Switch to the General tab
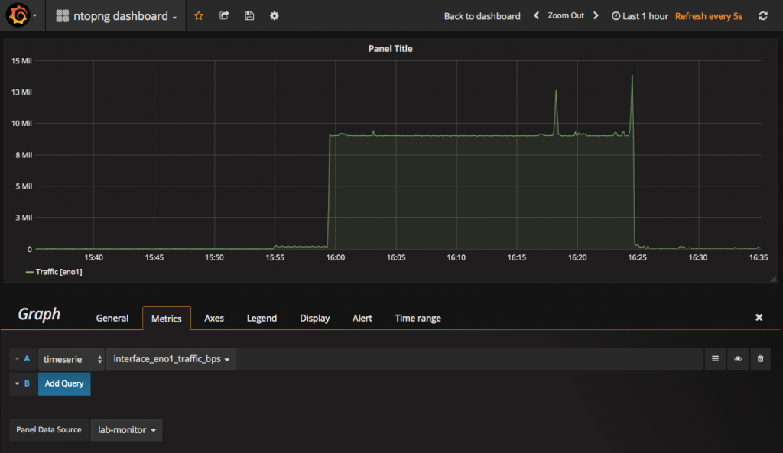The image size is (783, 453). 112,319
